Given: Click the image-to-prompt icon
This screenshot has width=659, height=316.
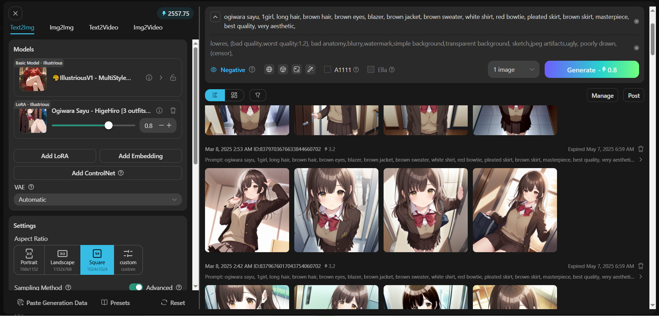Looking at the screenshot, I should pos(297,70).
